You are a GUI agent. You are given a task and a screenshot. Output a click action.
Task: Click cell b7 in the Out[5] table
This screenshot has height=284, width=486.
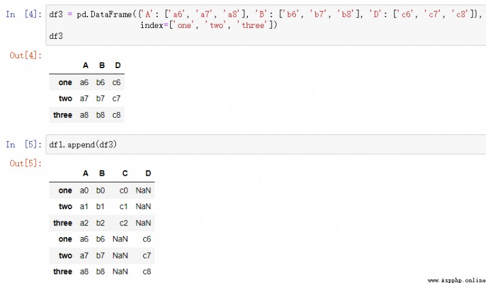[x=100, y=256]
